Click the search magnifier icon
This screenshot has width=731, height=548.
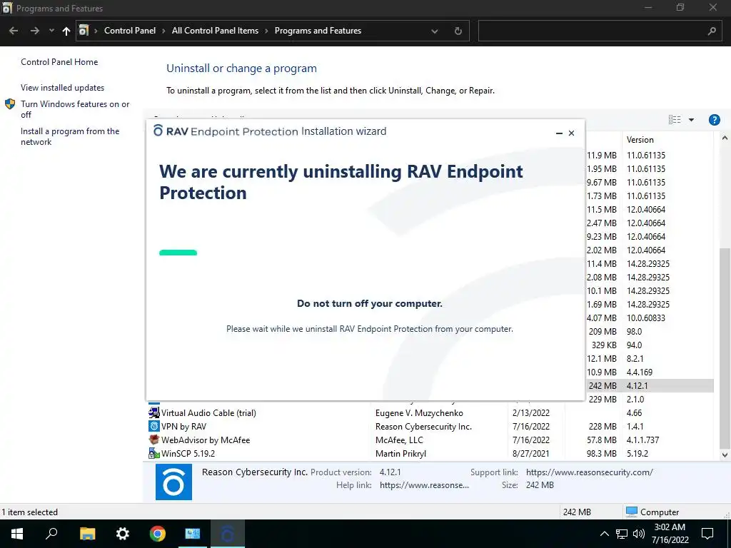coord(712,31)
